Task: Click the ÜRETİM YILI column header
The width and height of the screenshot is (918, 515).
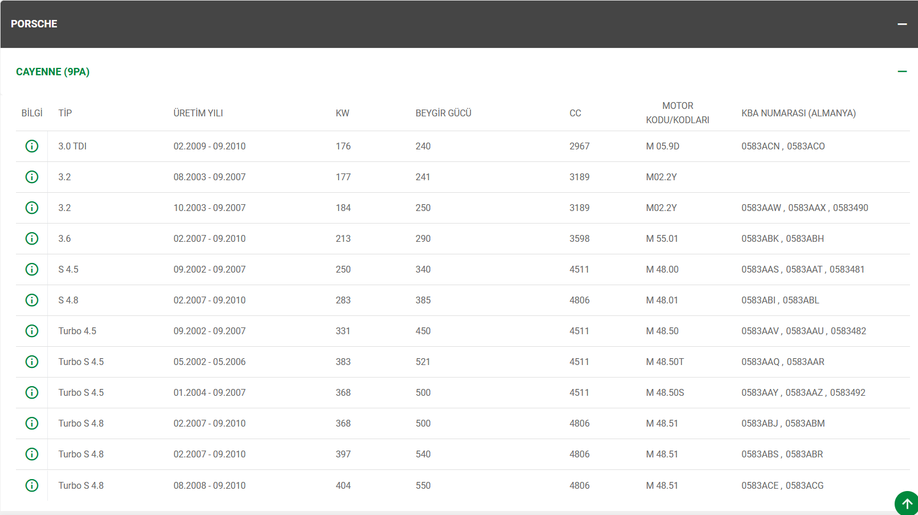Action: 198,113
